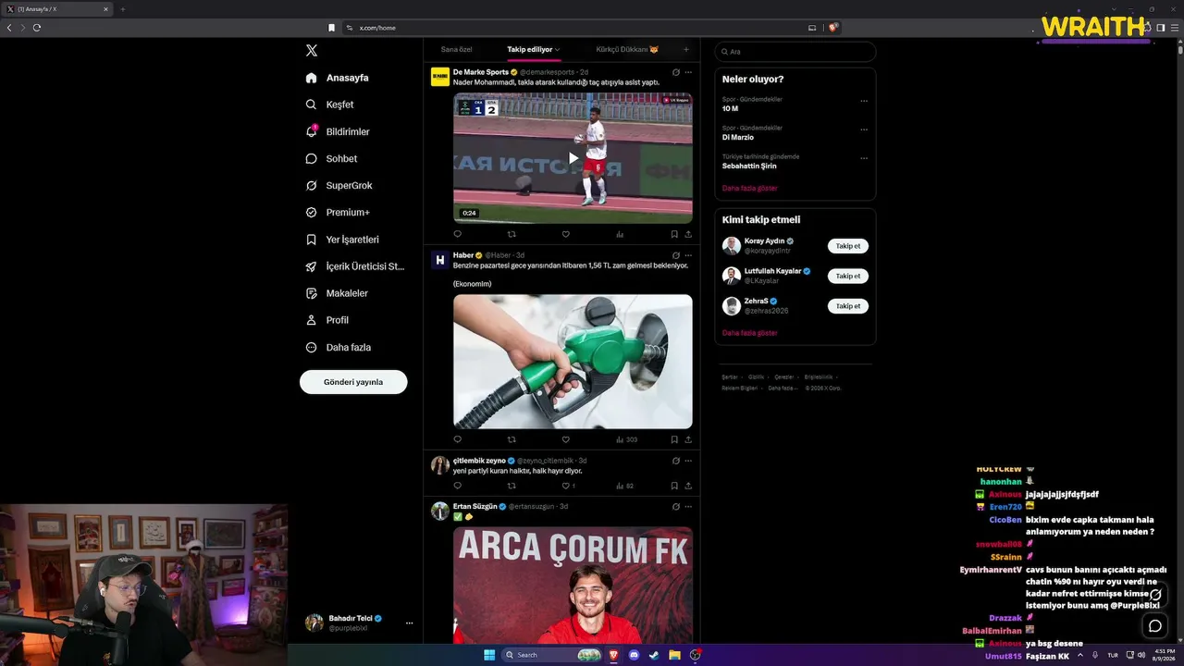Click the Ara search field
1184x666 pixels.
click(x=795, y=52)
